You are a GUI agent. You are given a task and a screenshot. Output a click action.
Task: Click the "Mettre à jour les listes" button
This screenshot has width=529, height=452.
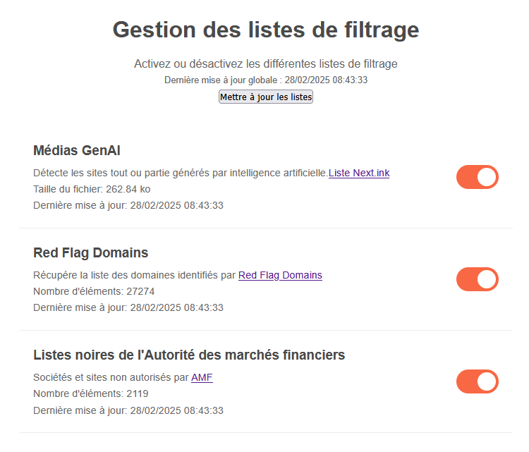[x=265, y=97]
